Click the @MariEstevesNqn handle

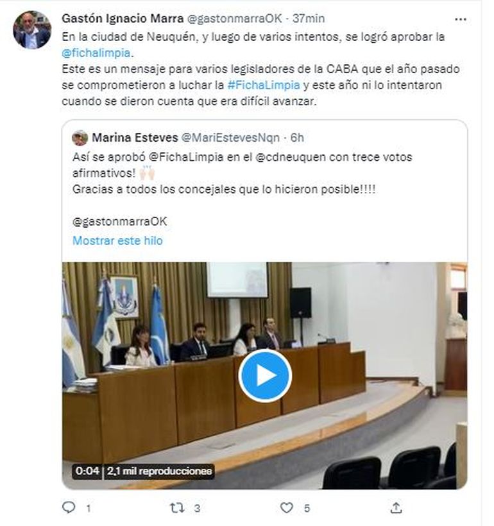(x=230, y=137)
